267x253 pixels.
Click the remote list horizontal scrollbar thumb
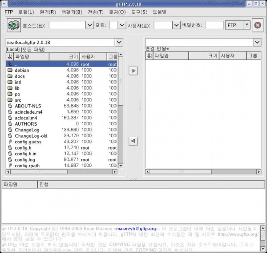point(181,172)
